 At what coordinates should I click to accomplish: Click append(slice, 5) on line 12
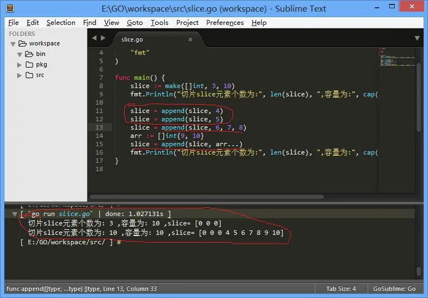pos(192,119)
